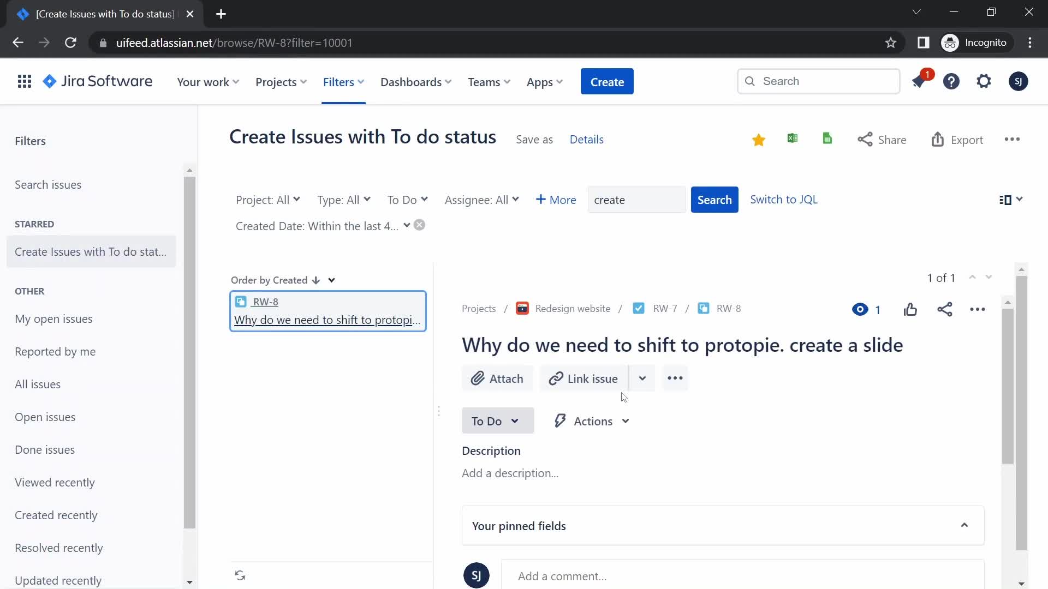This screenshot has width=1048, height=589.
Task: Click the watch issue eye icon
Action: coord(860,309)
